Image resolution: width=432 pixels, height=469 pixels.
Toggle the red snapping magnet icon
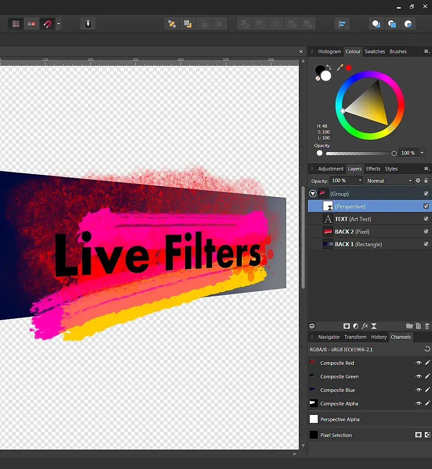click(x=47, y=24)
